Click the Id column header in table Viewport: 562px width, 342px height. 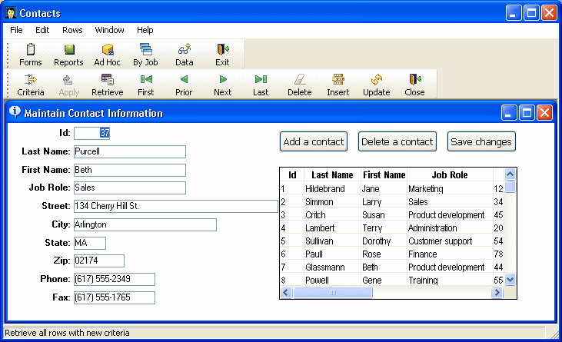292,174
